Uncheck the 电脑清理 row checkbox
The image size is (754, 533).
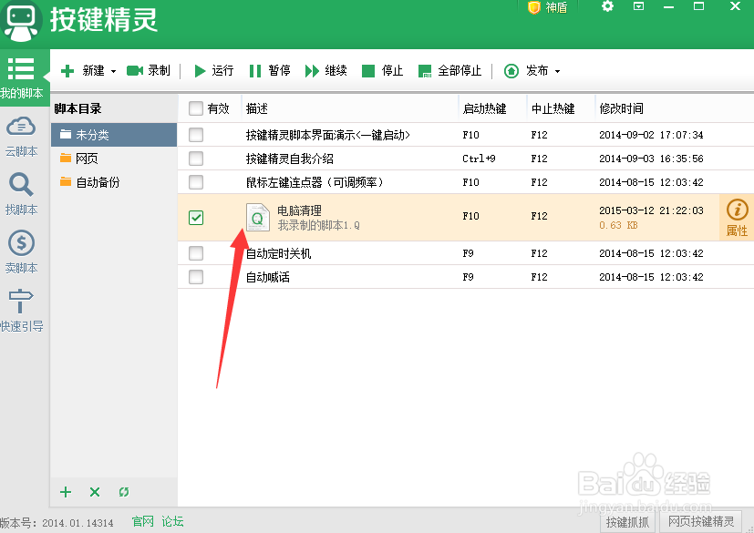click(x=196, y=217)
